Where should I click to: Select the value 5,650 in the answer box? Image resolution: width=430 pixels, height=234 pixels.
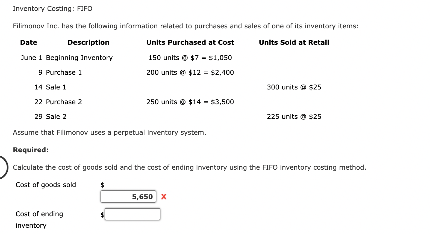tap(142, 196)
